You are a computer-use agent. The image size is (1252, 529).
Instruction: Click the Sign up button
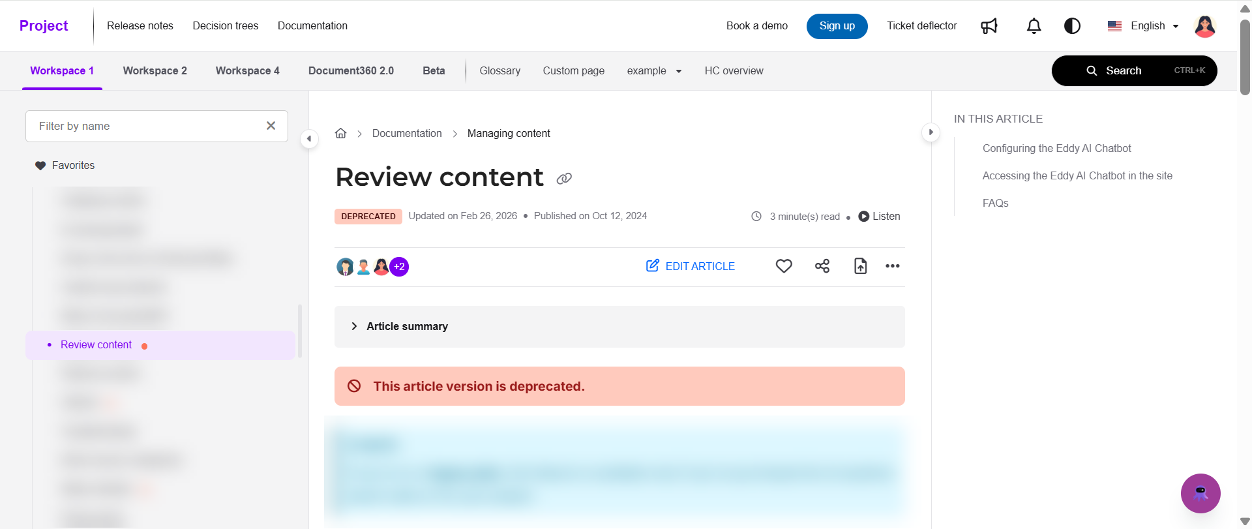click(837, 26)
